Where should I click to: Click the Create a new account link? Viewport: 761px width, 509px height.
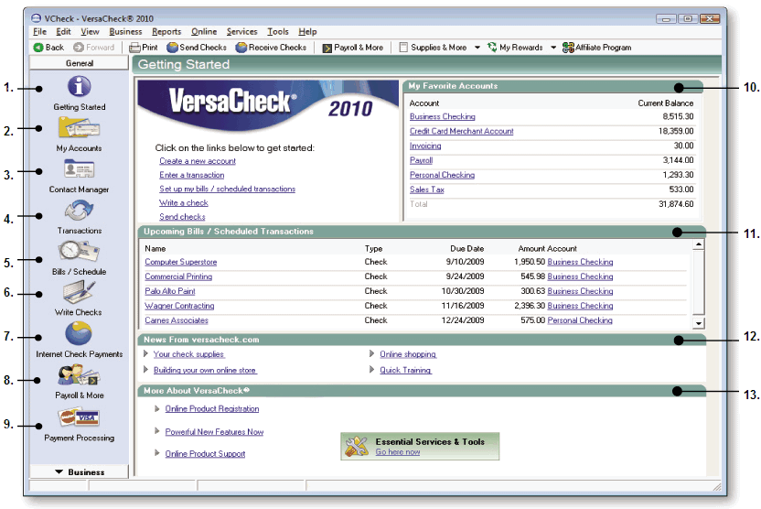click(x=198, y=161)
